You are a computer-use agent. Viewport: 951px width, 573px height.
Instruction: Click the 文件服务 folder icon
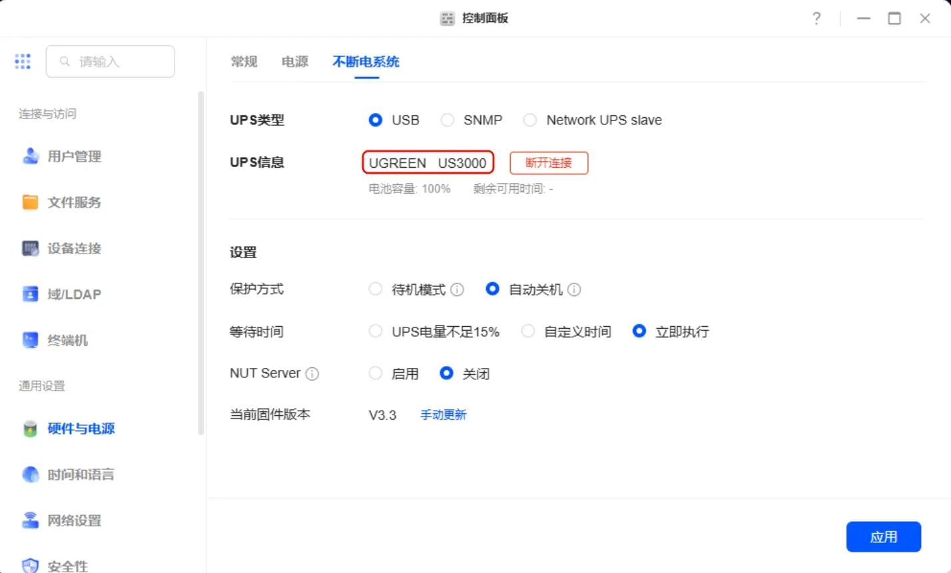pyautogui.click(x=31, y=202)
